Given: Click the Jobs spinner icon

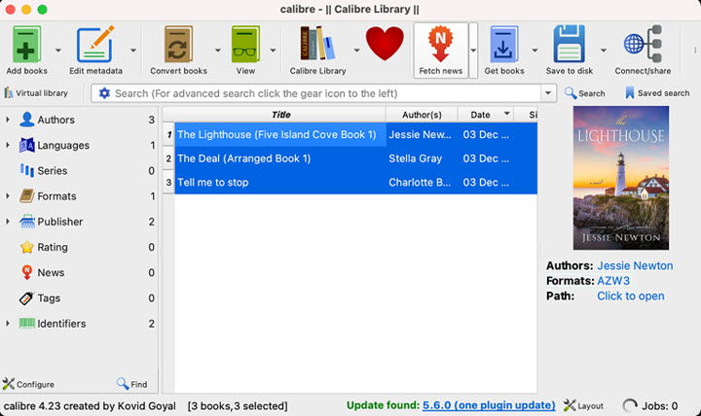Looking at the screenshot, I should [x=630, y=405].
